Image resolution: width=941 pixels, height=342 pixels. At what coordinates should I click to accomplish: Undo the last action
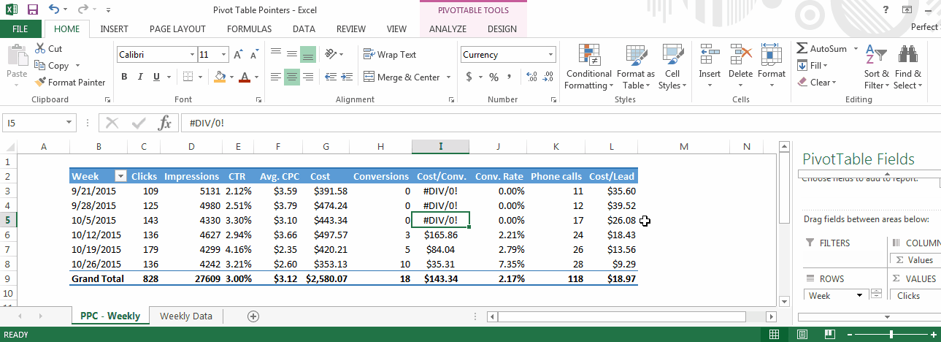point(55,10)
